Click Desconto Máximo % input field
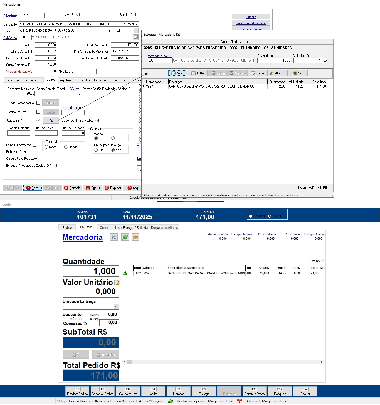The width and height of the screenshot is (380, 405). (x=21, y=94)
